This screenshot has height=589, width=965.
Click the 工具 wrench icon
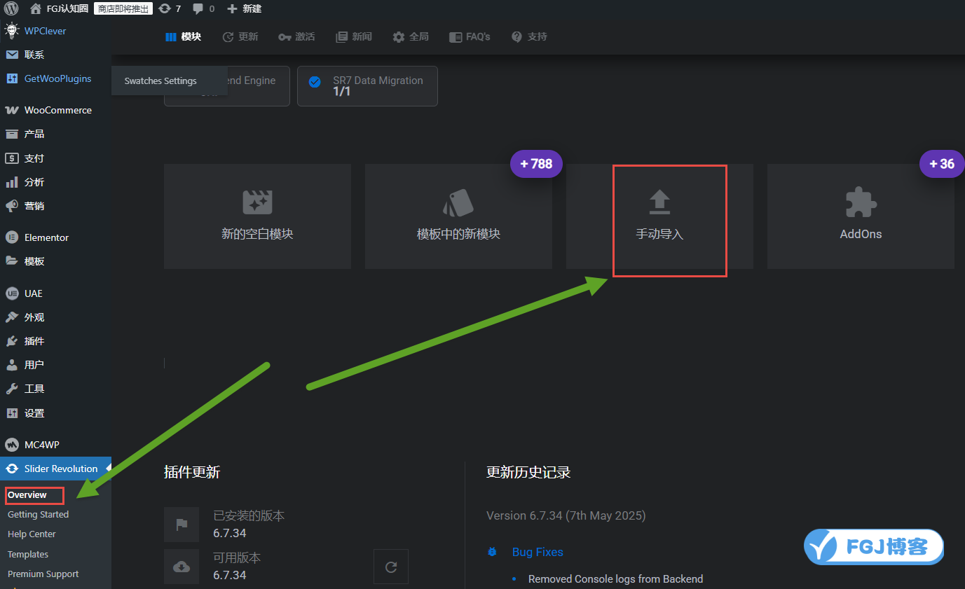coord(12,389)
